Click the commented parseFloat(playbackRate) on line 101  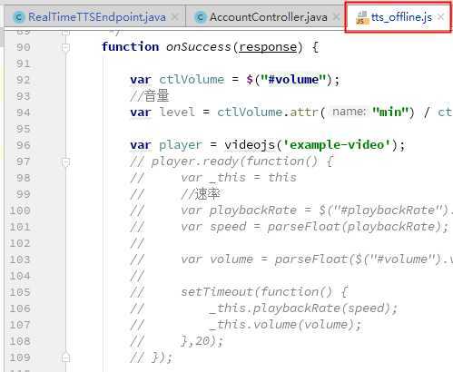click(355, 227)
